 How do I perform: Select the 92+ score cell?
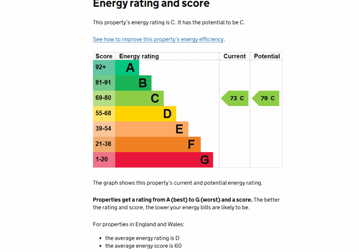(104, 68)
